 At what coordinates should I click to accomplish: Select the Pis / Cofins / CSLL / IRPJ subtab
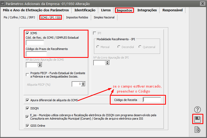20,17
